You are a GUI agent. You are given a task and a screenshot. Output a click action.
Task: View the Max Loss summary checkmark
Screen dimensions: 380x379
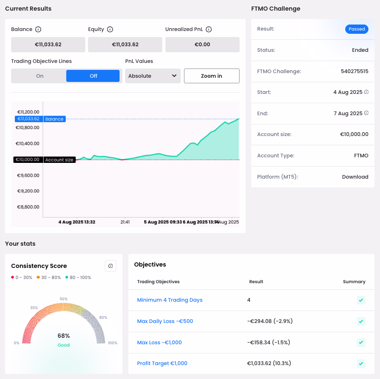pyautogui.click(x=361, y=342)
